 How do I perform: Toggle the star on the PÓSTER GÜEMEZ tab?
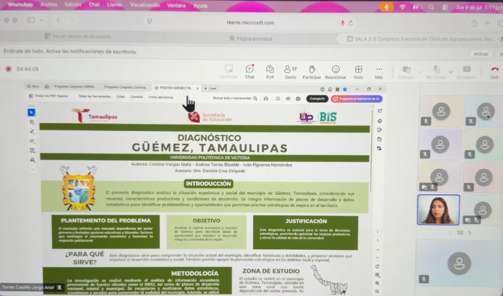[157, 88]
